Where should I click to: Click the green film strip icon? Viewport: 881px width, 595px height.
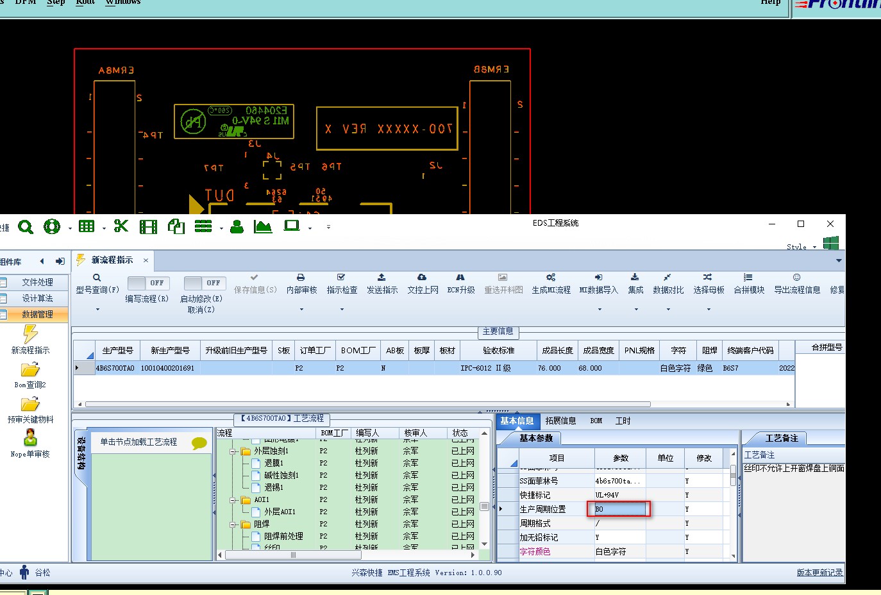click(148, 226)
